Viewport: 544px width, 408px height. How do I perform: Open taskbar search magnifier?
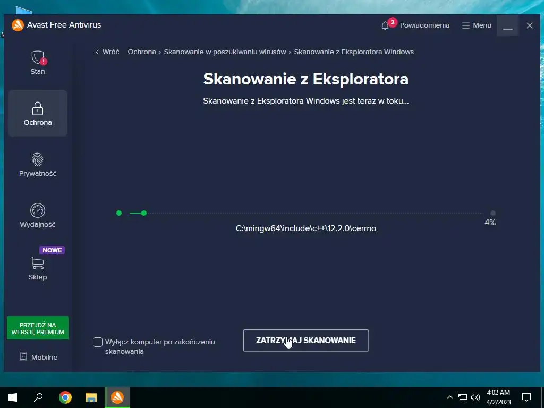pos(38,397)
